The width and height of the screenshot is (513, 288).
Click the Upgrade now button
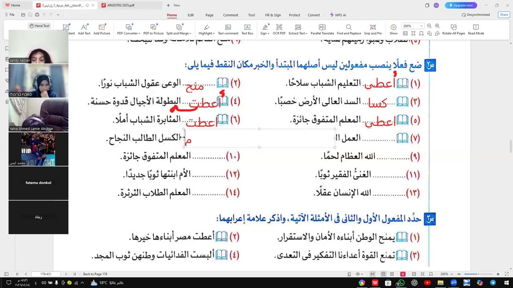tap(461, 5)
